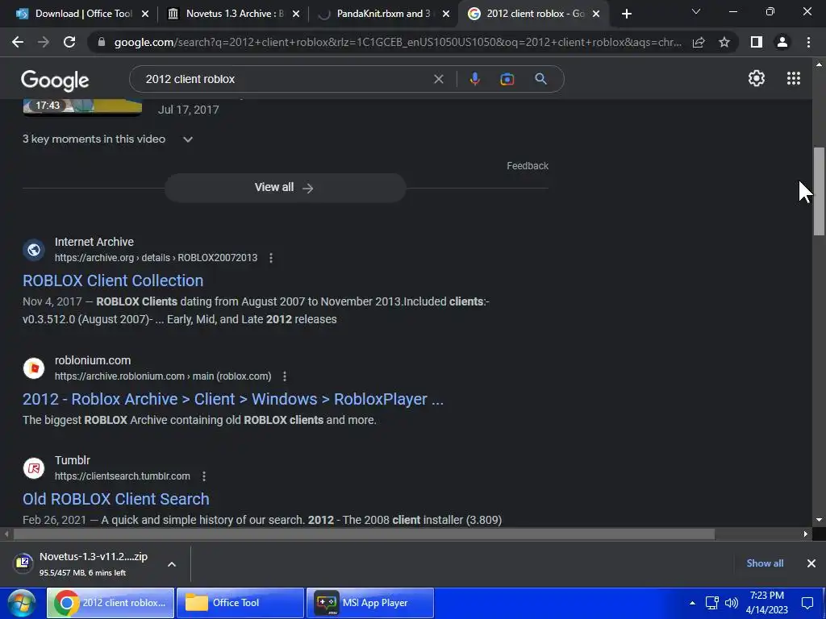Click scroll right arrow on horizontal scrollbar
Image resolution: width=826 pixels, height=619 pixels.
pyautogui.click(x=806, y=534)
